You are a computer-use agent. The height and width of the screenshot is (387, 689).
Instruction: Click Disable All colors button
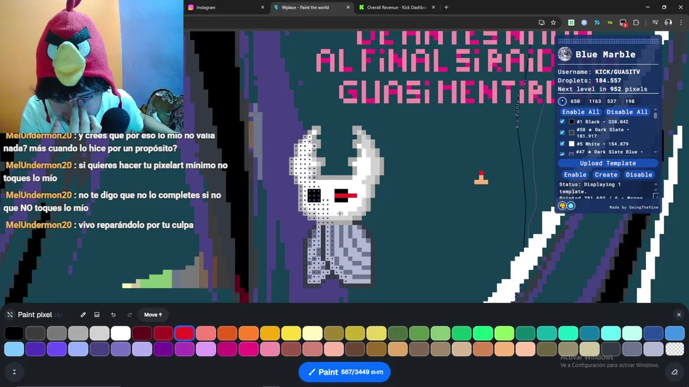point(627,112)
